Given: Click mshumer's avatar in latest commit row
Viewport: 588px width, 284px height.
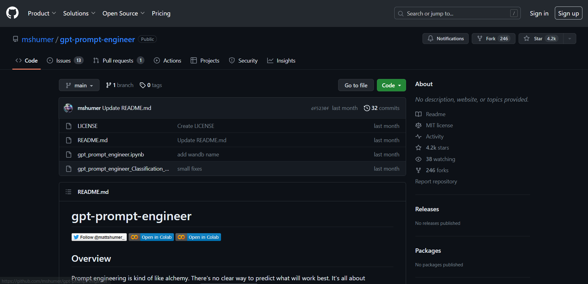Looking at the screenshot, I should tap(68, 108).
